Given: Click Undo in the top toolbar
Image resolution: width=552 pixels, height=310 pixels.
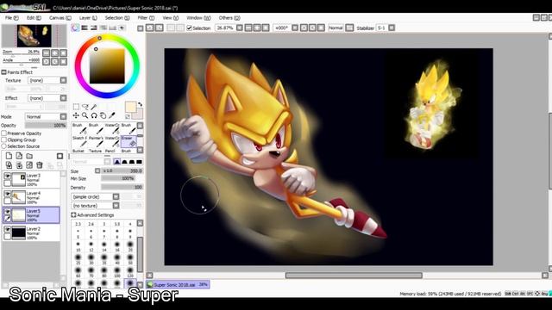Looking at the screenshot, I should pos(150,28).
